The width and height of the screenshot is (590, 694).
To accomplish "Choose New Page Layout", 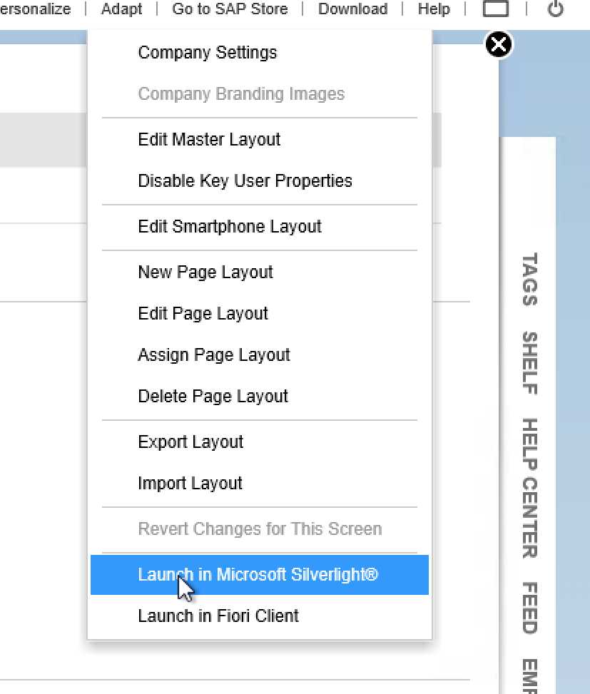I will click(205, 272).
